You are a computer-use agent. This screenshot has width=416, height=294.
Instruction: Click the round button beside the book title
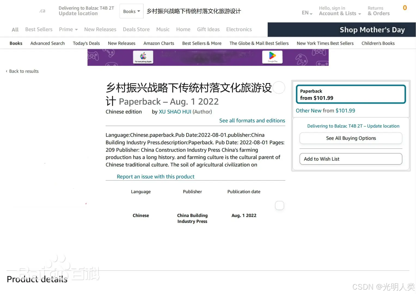pyautogui.click(x=279, y=88)
